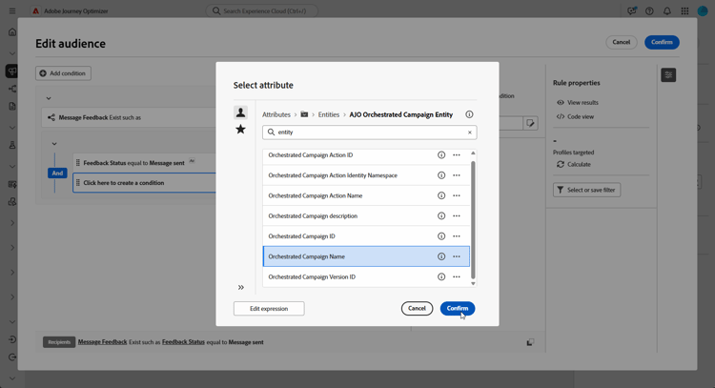The image size is (715, 388).
Task: Go to Home in the sidebar
Action: (x=12, y=31)
